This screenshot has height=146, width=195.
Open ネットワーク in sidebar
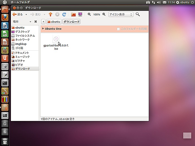(x=25, y=39)
